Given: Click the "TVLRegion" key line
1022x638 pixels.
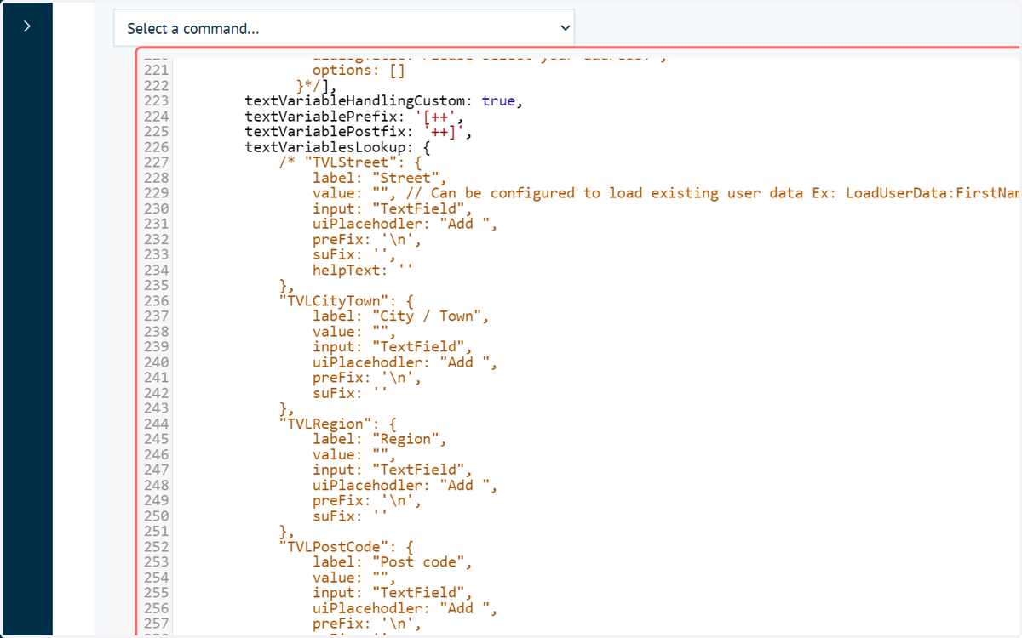Looking at the screenshot, I should pyautogui.click(x=337, y=424).
